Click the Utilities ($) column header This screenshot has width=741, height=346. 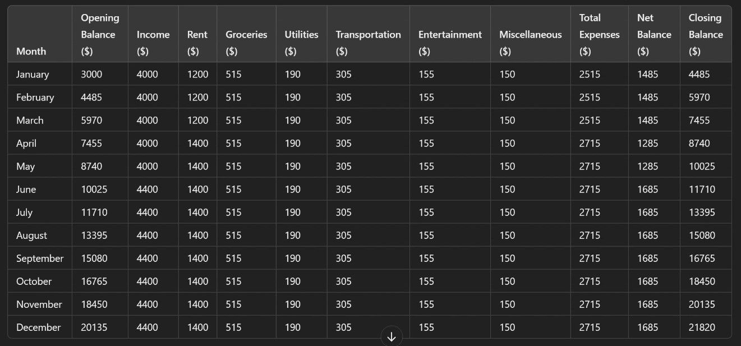coord(301,43)
